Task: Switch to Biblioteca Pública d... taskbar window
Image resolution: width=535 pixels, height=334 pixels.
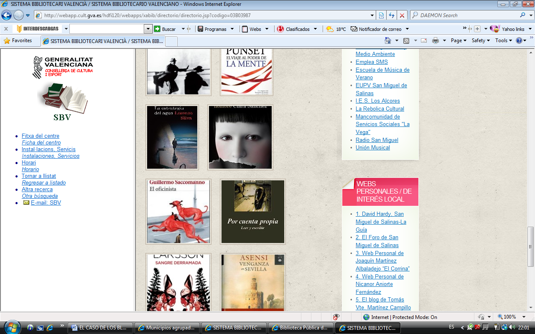Action: [301, 328]
